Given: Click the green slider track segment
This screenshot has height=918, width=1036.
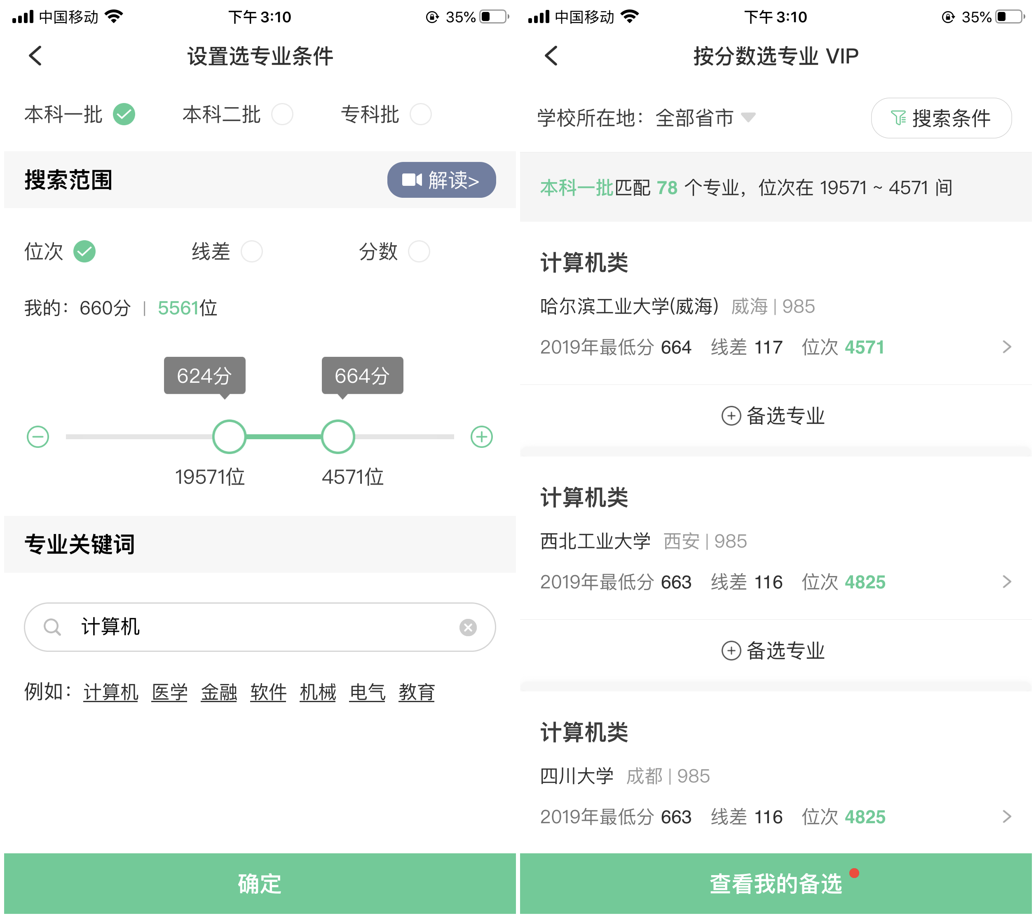Looking at the screenshot, I should point(284,436).
